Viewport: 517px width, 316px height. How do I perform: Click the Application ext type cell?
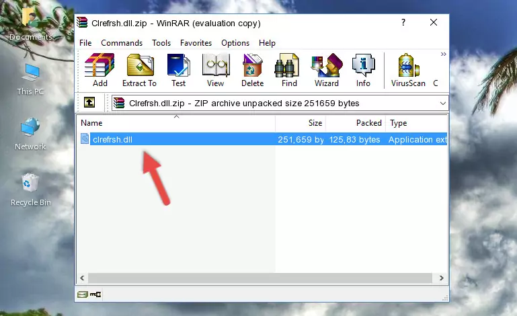417,140
